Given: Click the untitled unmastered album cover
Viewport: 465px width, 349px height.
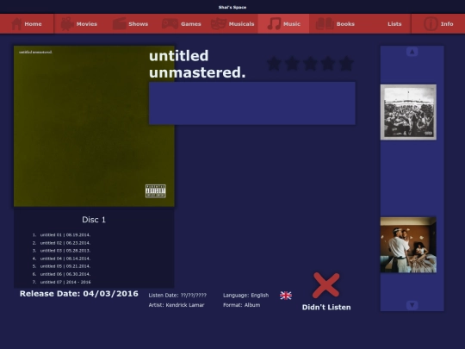Looking at the screenshot, I should (94, 126).
